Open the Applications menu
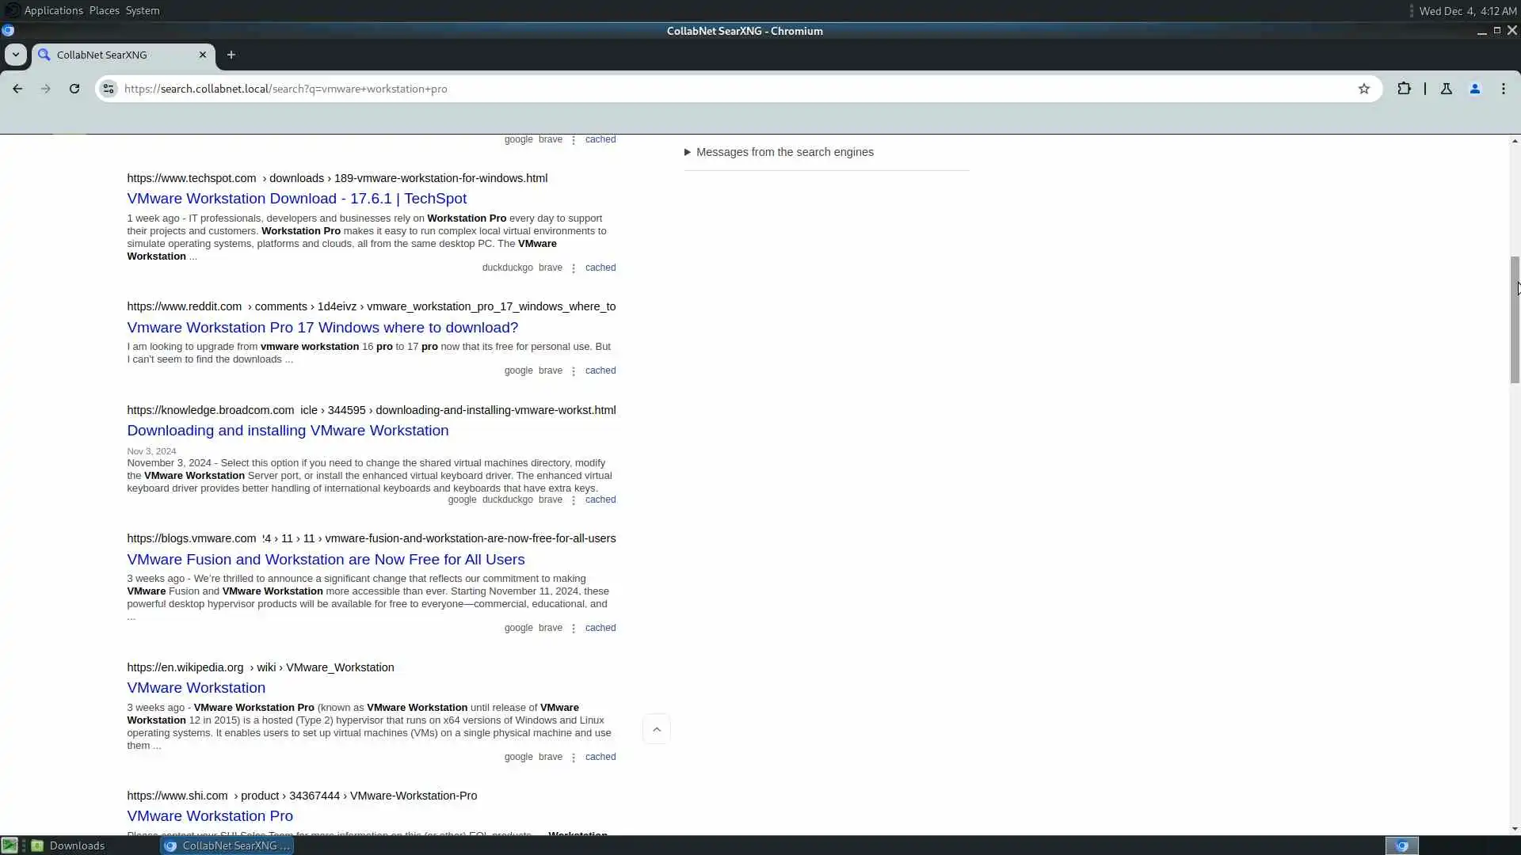1521x855 pixels. (x=53, y=10)
